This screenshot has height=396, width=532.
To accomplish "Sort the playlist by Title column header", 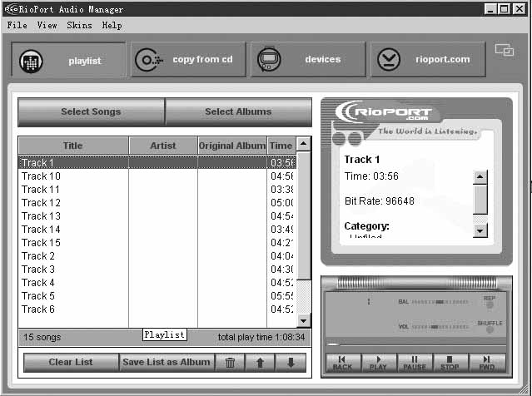I will point(73,146).
